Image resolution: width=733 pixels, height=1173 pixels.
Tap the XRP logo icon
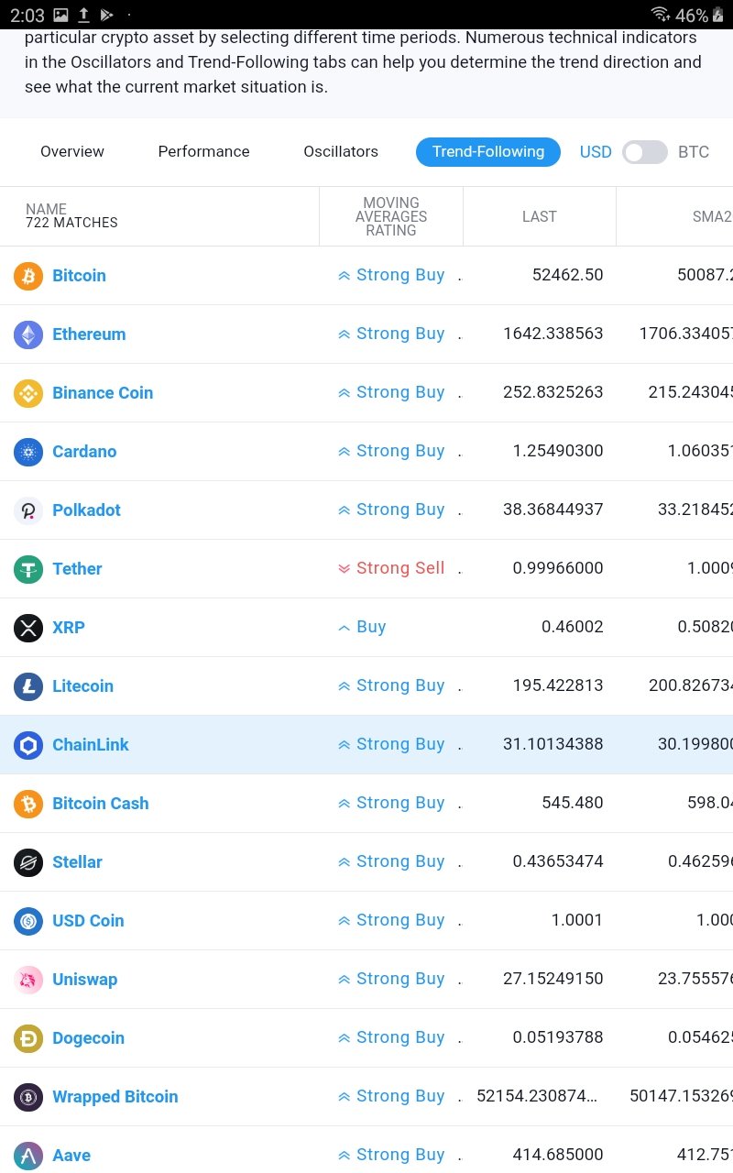28,628
